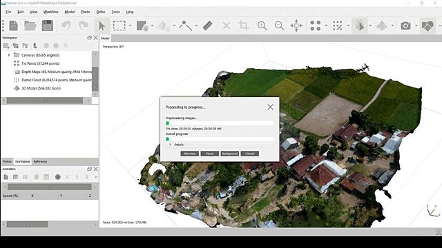Open dropdown beside Rectangle selection tool
This screenshot has height=248, width=442.
130,25
